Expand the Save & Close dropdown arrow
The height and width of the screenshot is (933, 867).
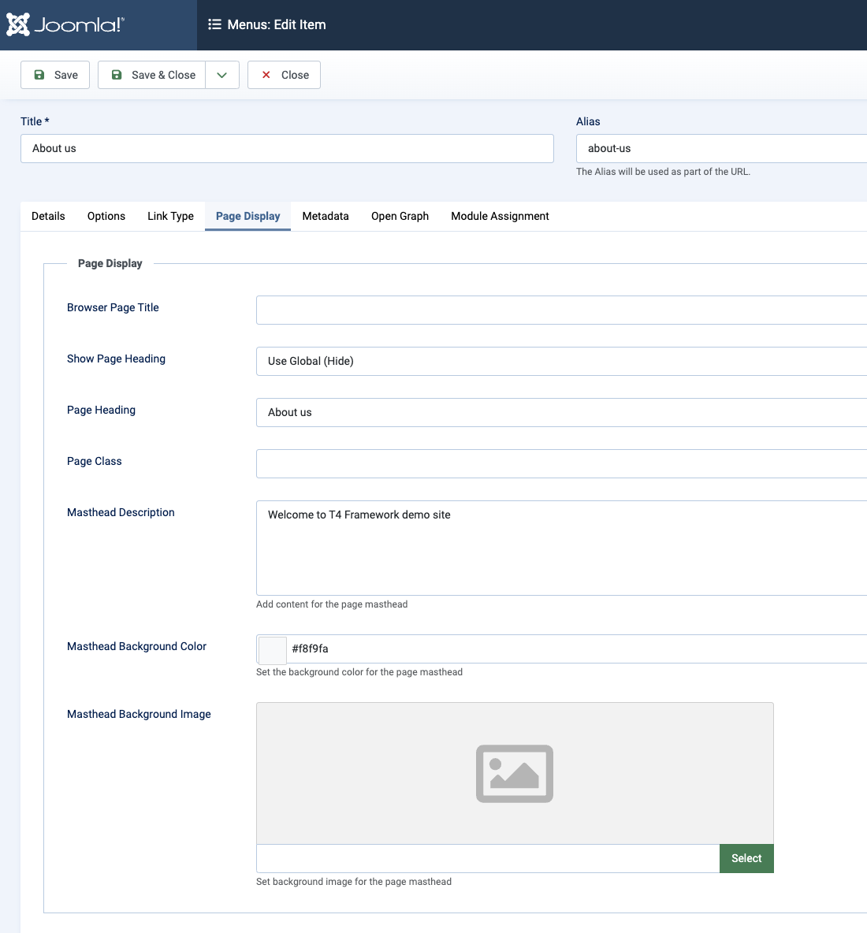[x=222, y=75]
